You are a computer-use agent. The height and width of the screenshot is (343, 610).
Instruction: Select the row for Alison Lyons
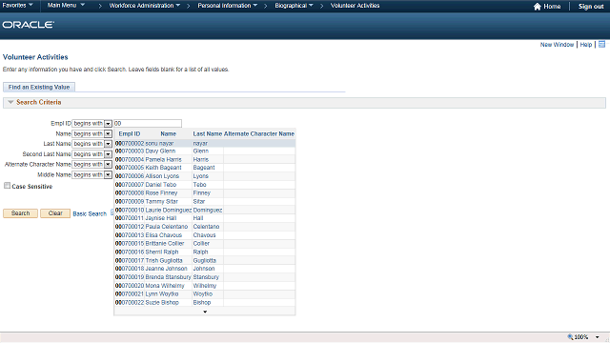point(205,176)
